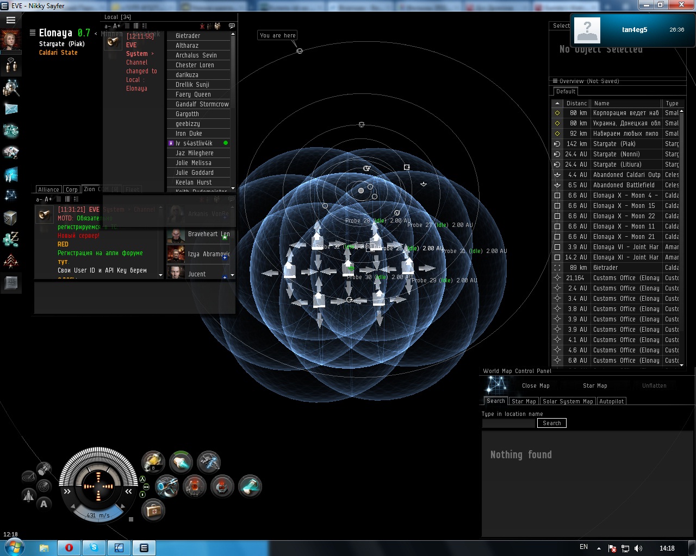Viewport: 696px width, 556px height.
Task: Click the Caldari State link
Action: pyautogui.click(x=58, y=53)
